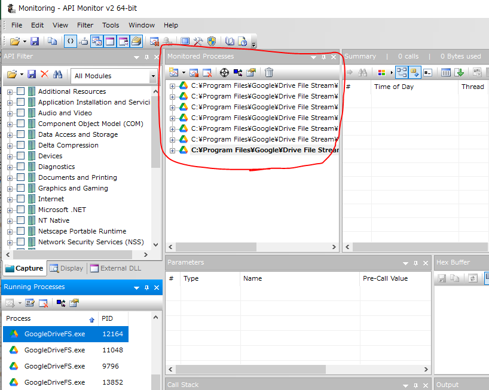Check the Audio and Video checkbox

pos(20,113)
